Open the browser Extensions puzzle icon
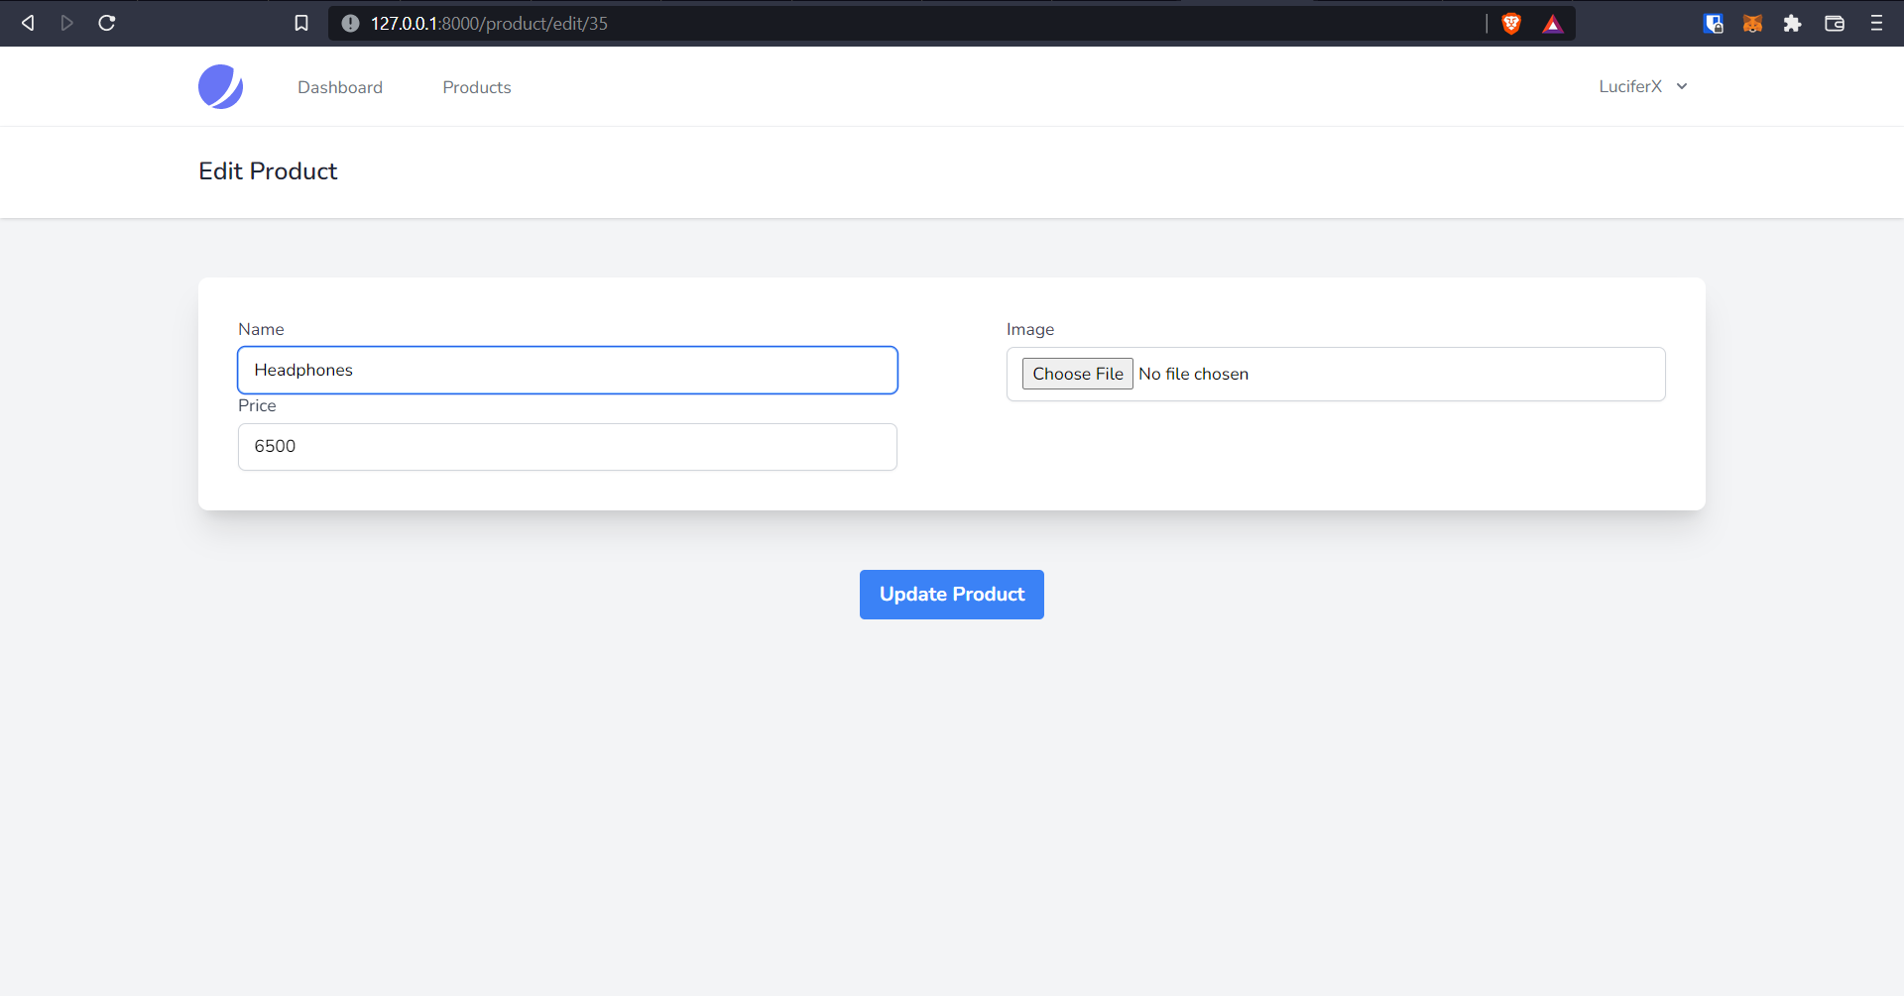1904x996 pixels. coord(1793,23)
